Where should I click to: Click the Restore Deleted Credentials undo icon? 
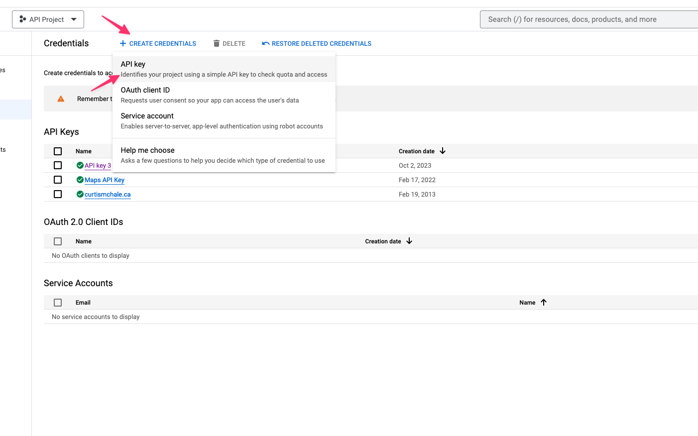click(266, 44)
